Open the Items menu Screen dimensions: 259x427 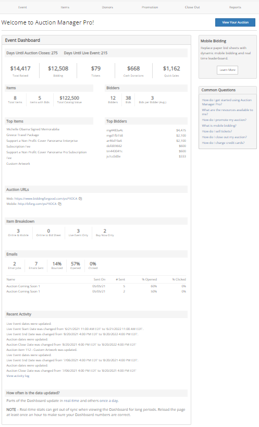(65, 7)
